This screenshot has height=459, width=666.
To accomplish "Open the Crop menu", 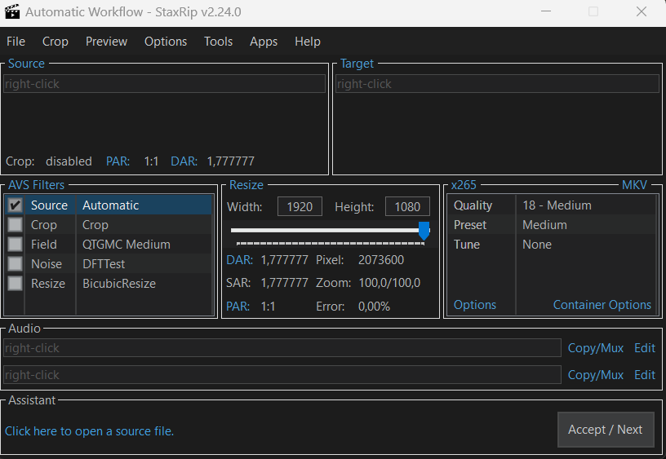I will click(55, 42).
